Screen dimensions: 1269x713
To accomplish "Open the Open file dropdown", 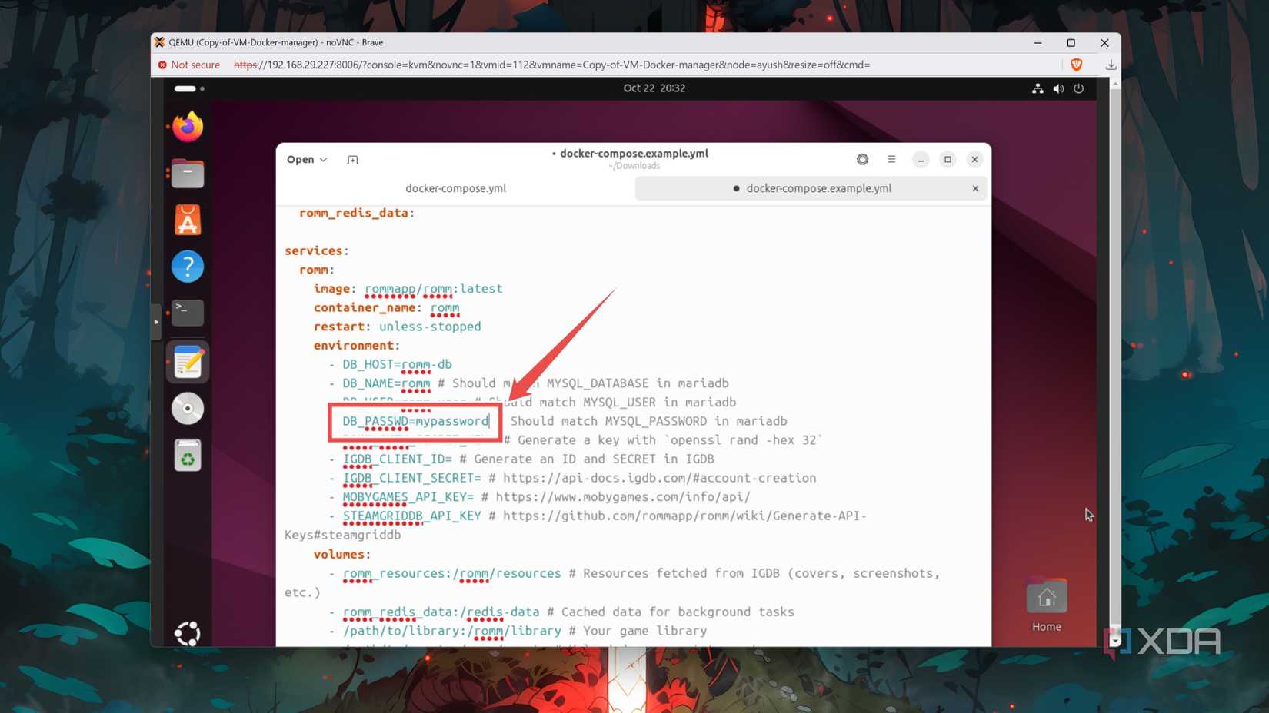I will click(307, 160).
